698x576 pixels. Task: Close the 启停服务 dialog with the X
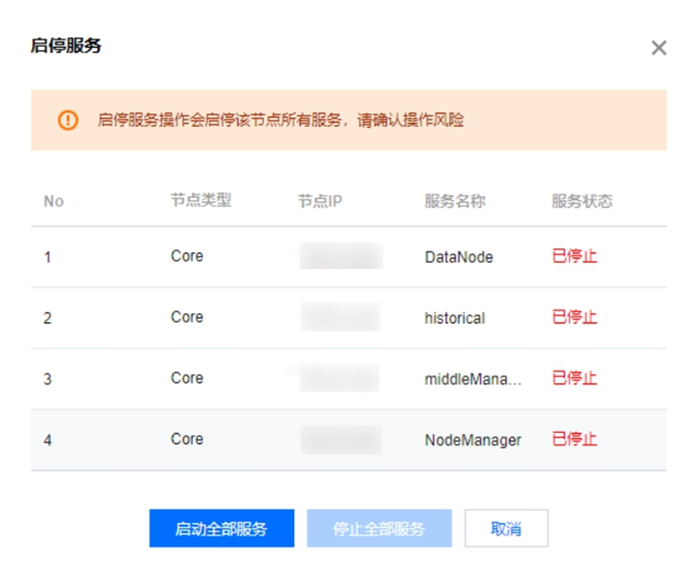(658, 48)
